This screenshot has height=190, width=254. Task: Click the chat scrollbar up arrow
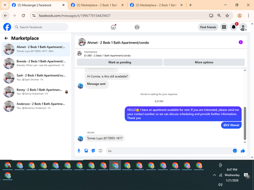[x=245, y=70]
